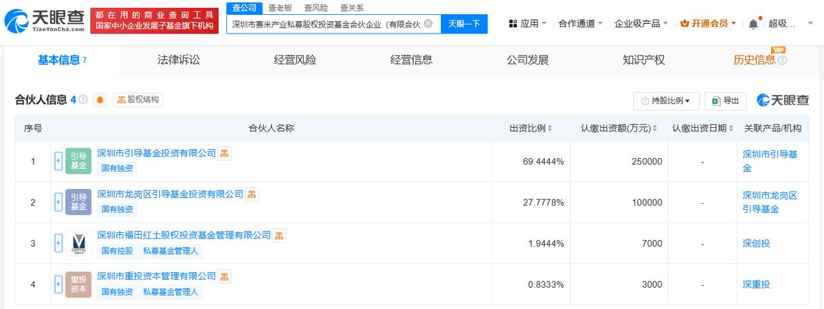Select the 查关系 search tab
The width and height of the screenshot is (824, 309).
click(x=352, y=8)
